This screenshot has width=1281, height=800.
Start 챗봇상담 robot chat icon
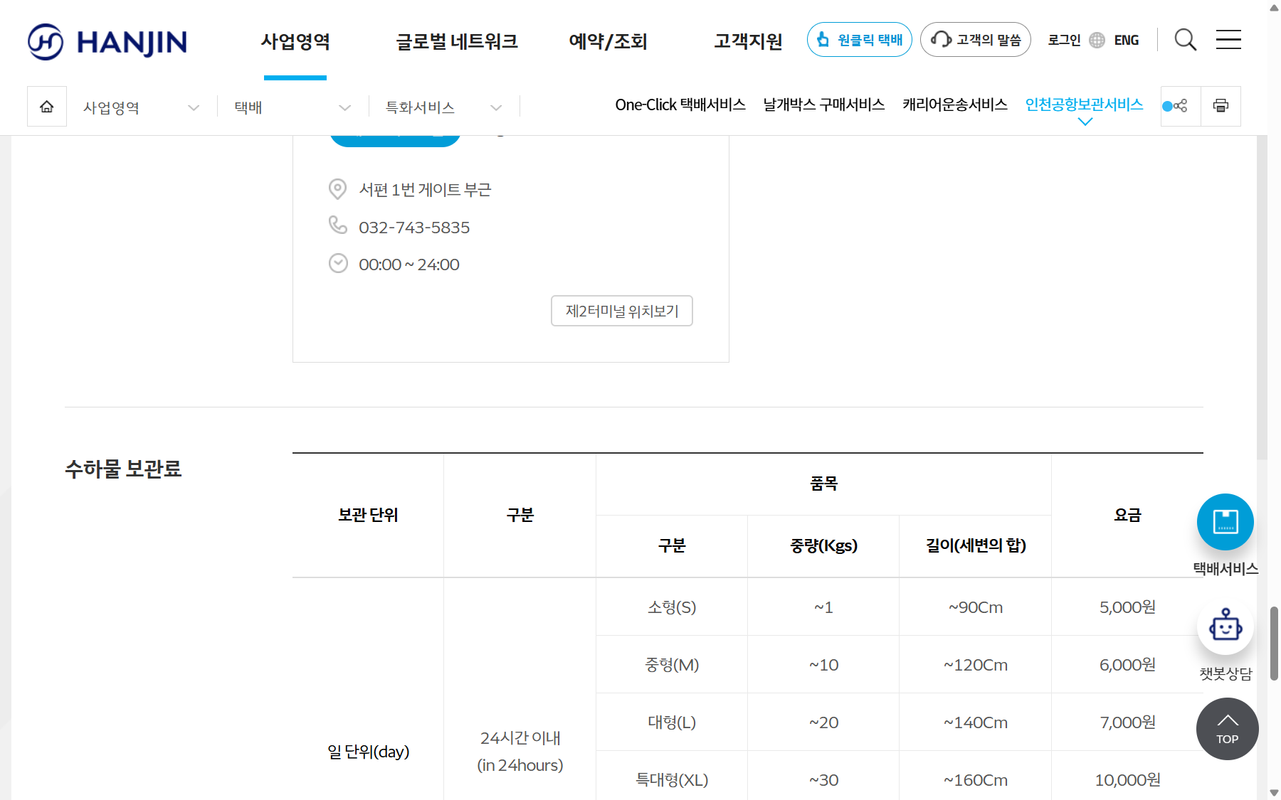click(1225, 626)
